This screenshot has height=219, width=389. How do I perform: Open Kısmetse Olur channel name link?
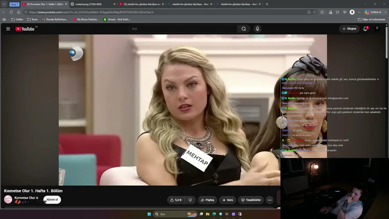pyautogui.click(x=25, y=198)
